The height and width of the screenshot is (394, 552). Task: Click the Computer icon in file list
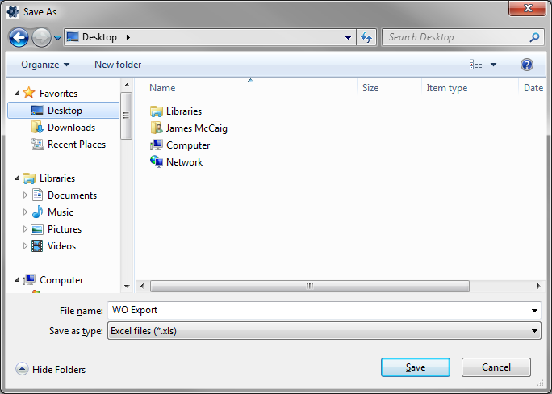(x=157, y=145)
